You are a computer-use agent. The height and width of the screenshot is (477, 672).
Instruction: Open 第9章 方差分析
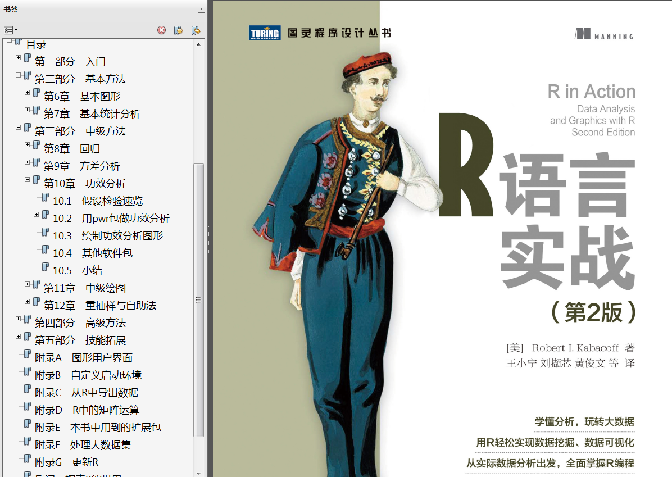[82, 166]
